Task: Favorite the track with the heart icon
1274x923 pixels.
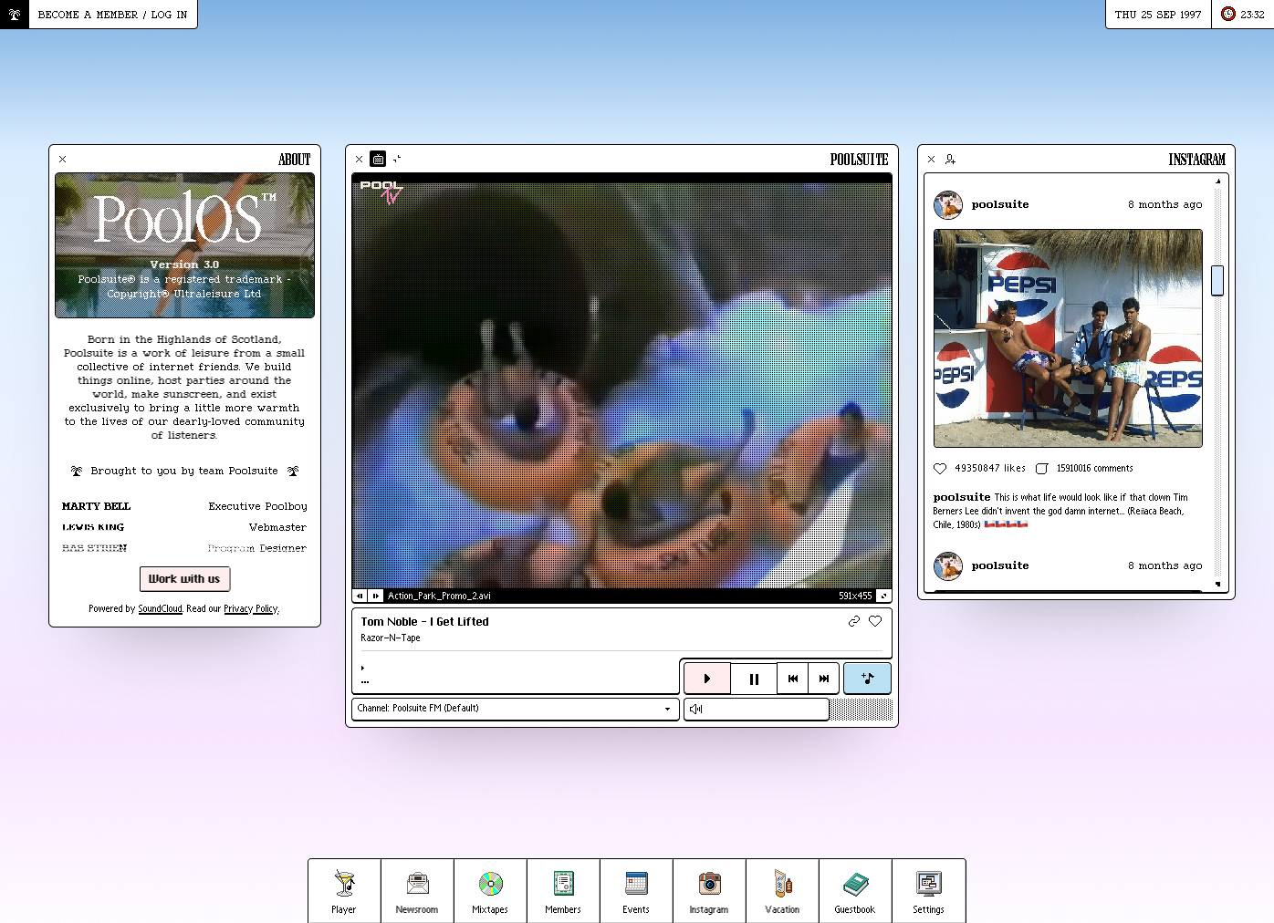Action: point(875,621)
